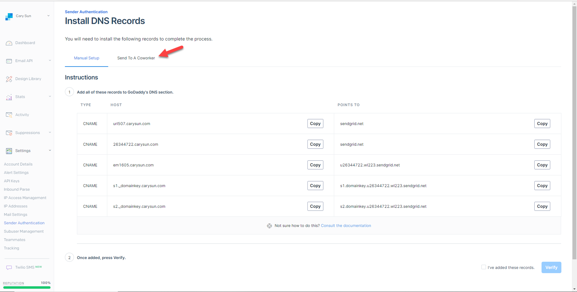Open Teammates settings

[15, 240]
